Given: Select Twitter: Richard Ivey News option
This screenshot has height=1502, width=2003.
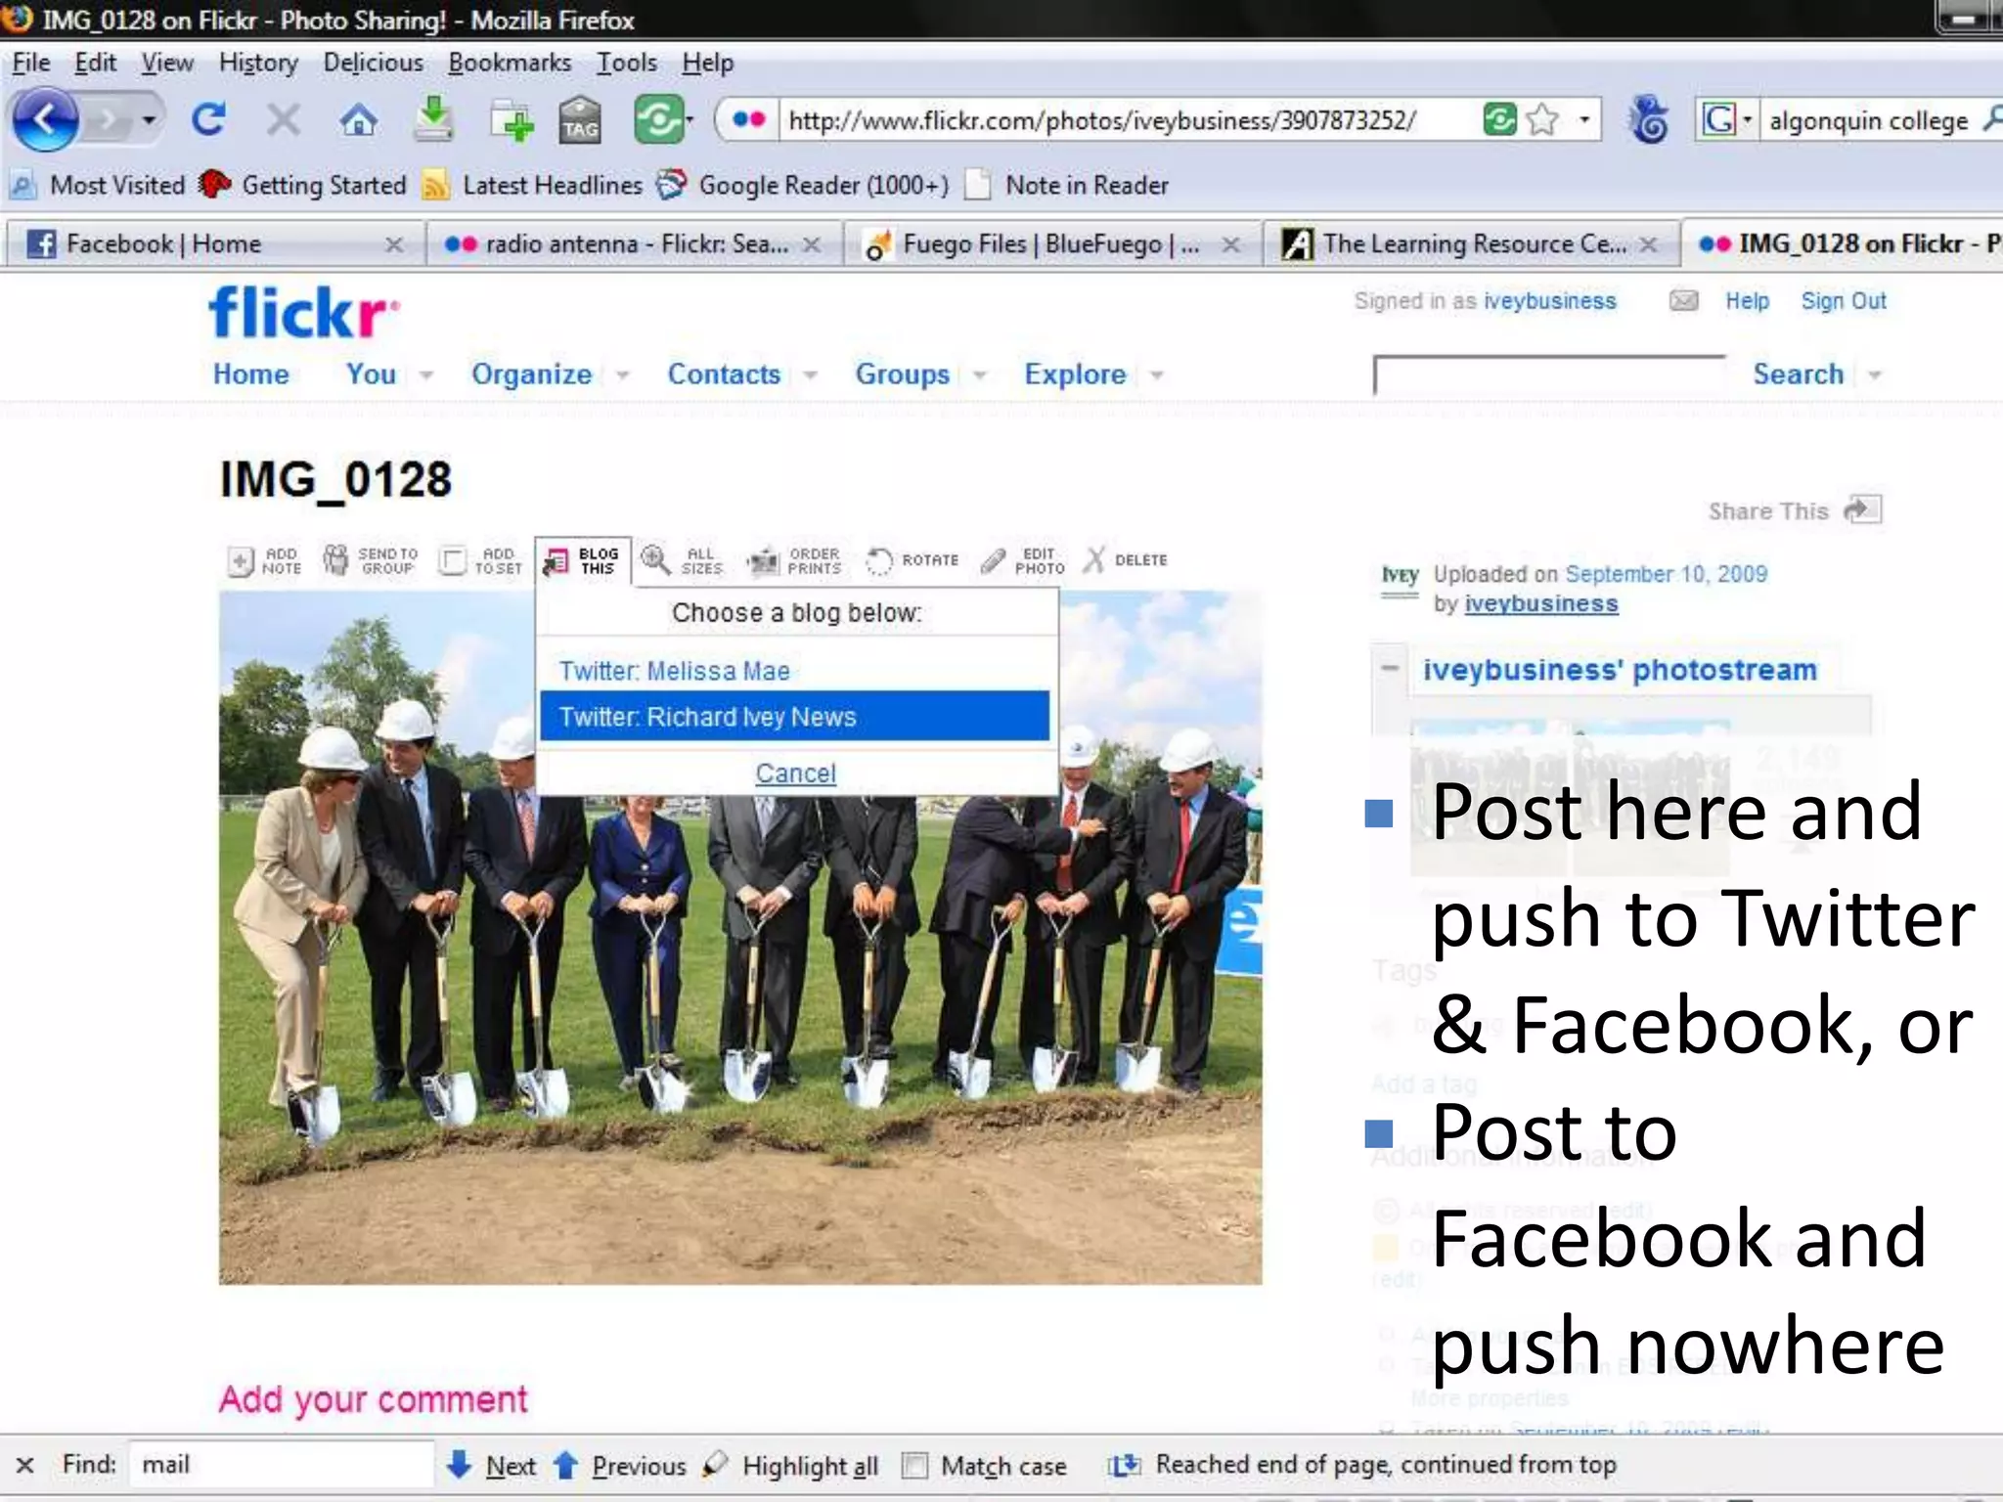Looking at the screenshot, I should coord(794,717).
